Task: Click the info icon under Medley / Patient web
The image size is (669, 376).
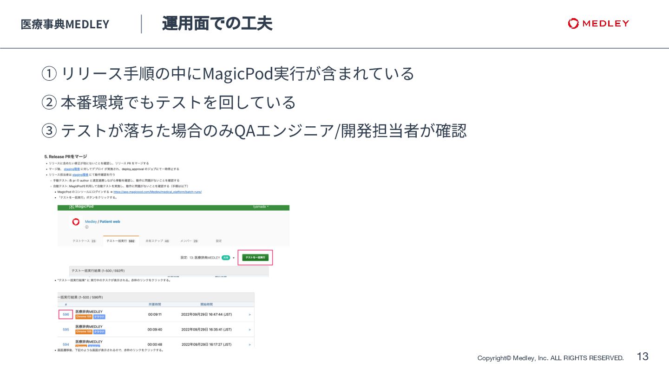Action: point(86,227)
